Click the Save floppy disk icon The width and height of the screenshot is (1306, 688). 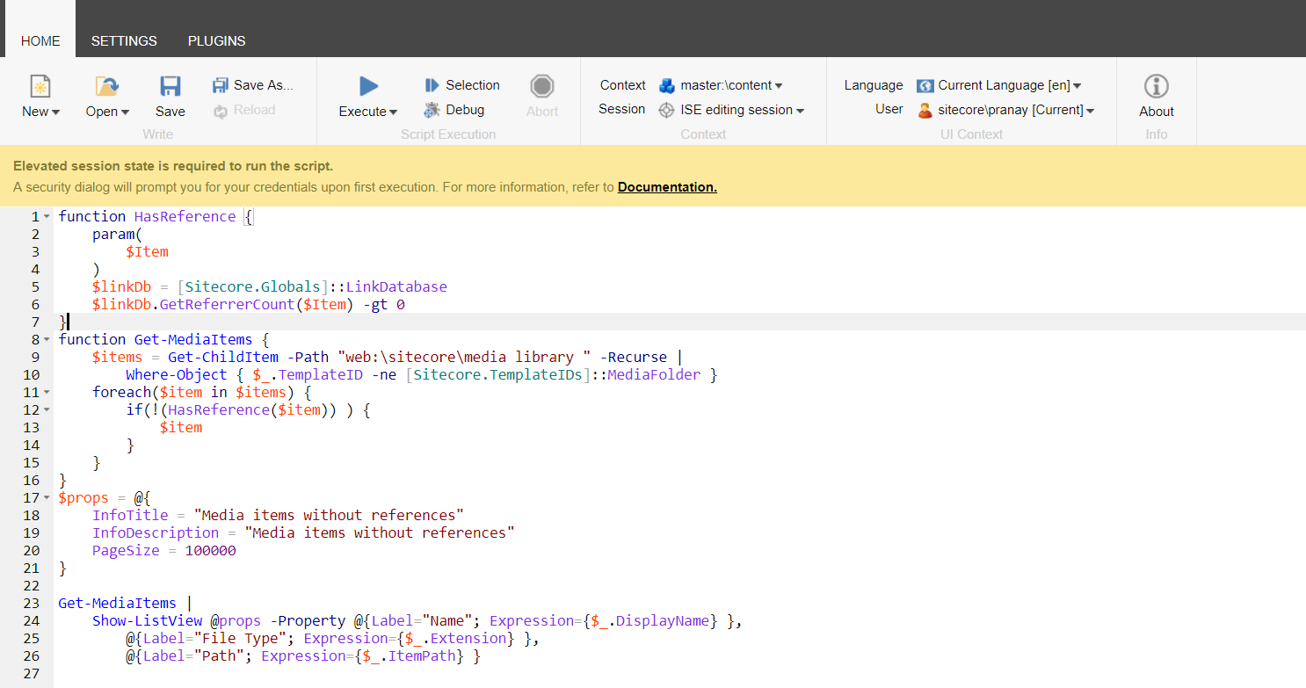coord(170,85)
